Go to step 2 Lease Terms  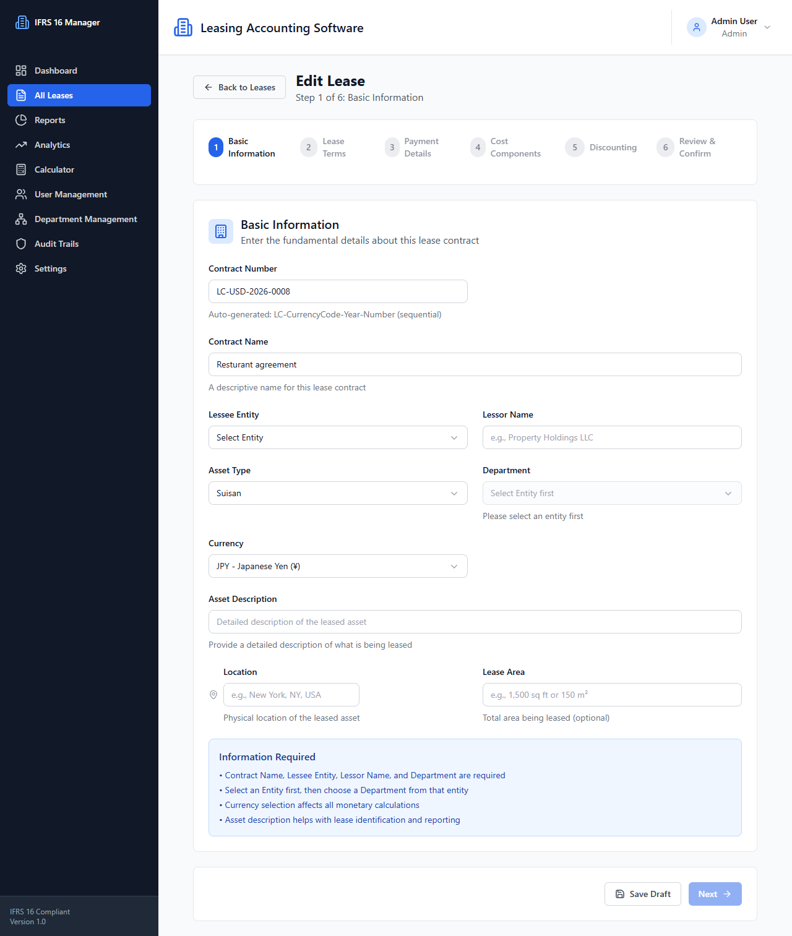(x=324, y=147)
